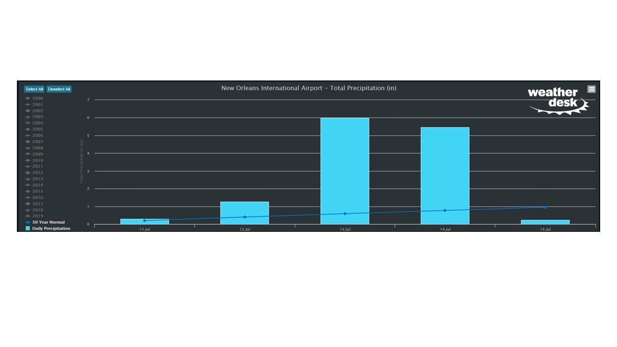The width and height of the screenshot is (617, 347).
Task: Show the 2010 series on the chart
Action: pos(37,160)
